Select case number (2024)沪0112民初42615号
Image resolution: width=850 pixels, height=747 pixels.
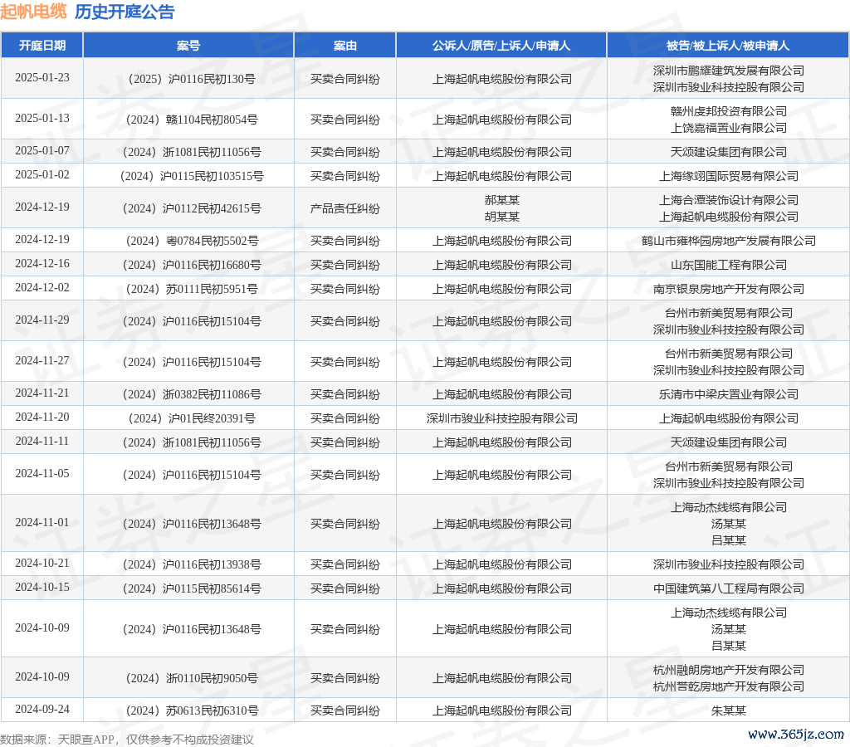[x=192, y=208]
